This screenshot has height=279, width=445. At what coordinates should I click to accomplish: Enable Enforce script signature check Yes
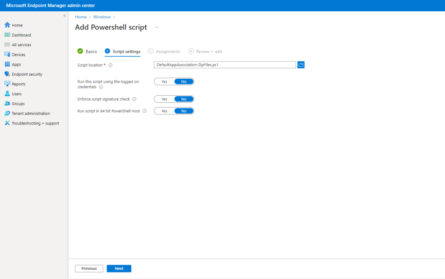click(164, 99)
